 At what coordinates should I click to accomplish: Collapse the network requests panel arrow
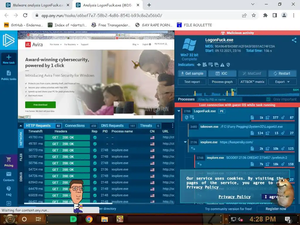click(x=21, y=126)
